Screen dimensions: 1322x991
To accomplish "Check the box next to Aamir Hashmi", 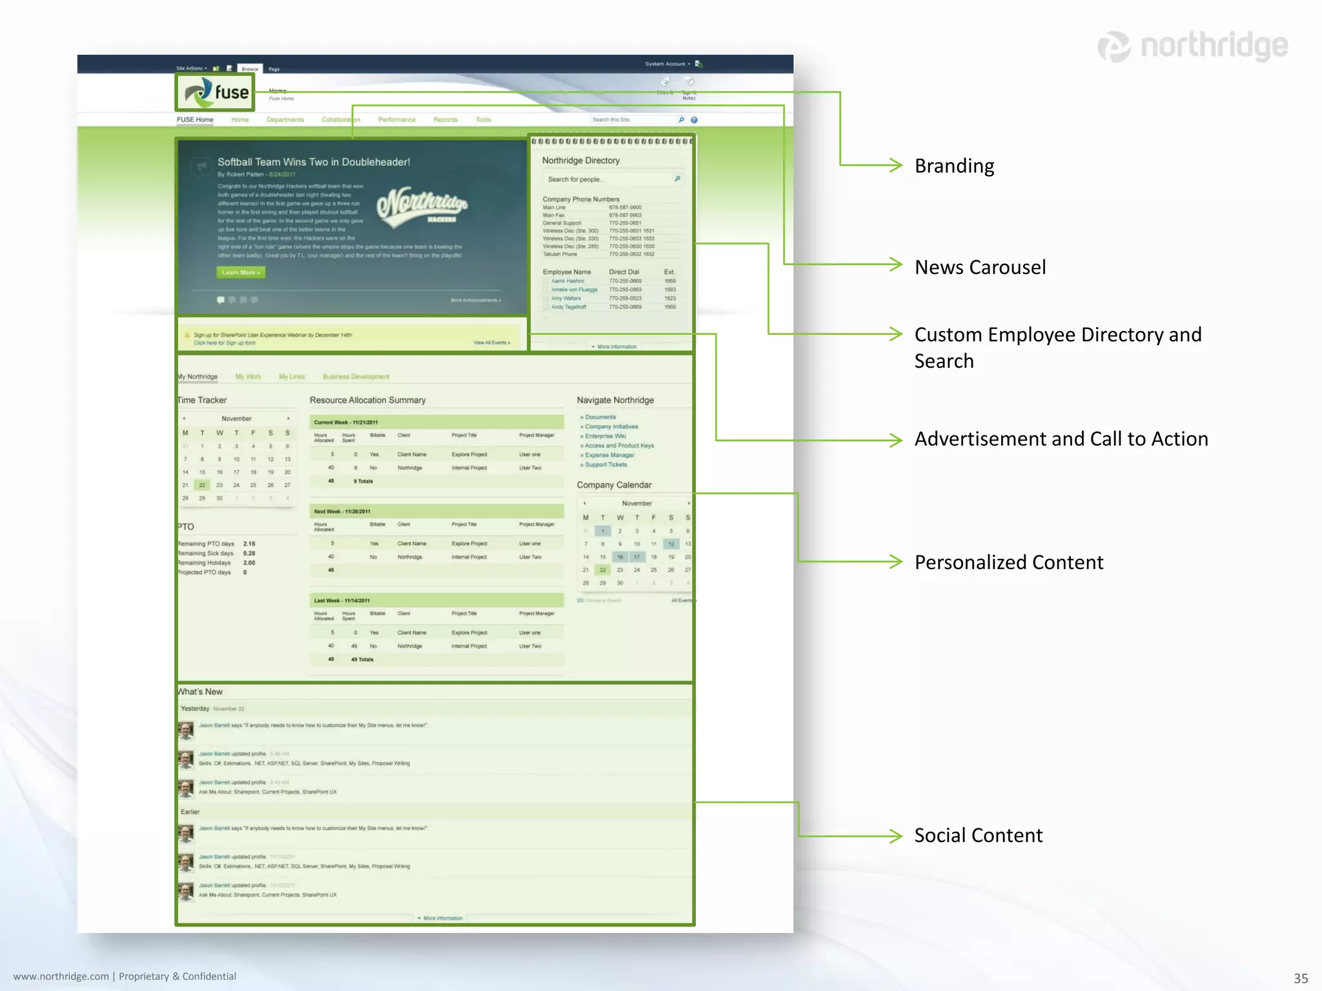I will tap(546, 281).
